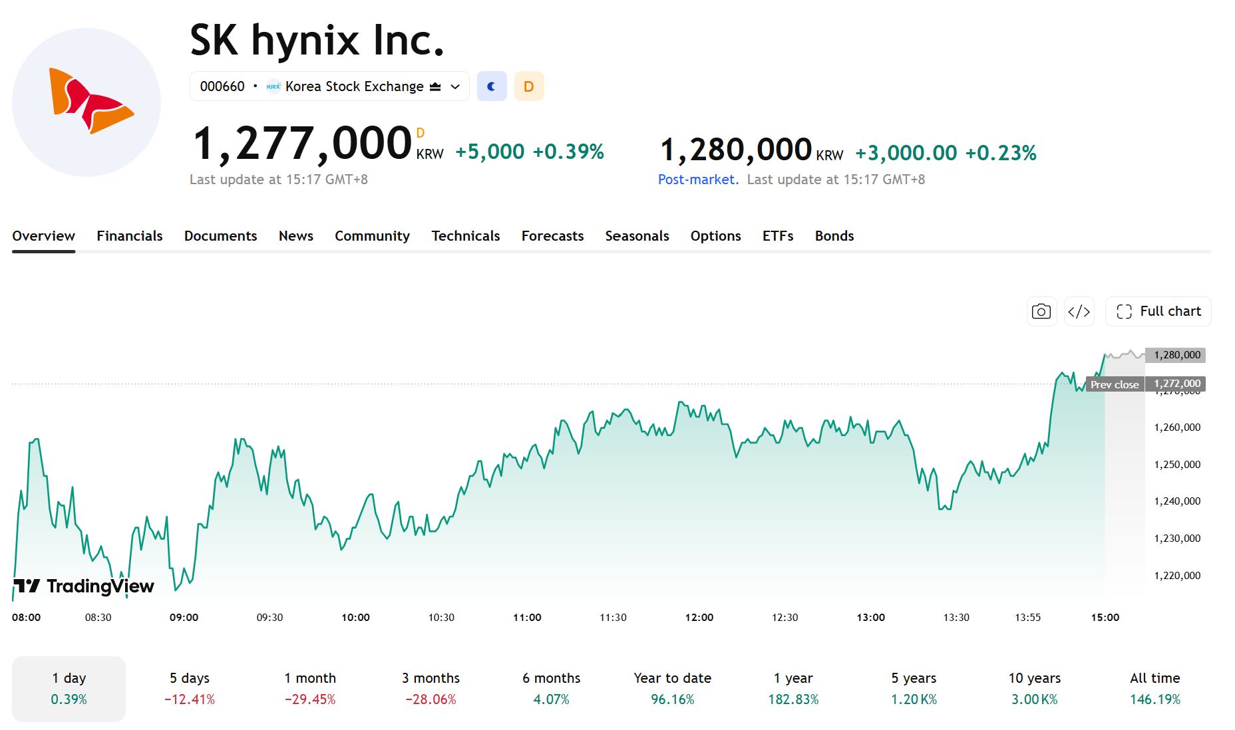Click the 1,272,000 prev close value label
Viewport: 1235px width, 730px height.
1177,384
